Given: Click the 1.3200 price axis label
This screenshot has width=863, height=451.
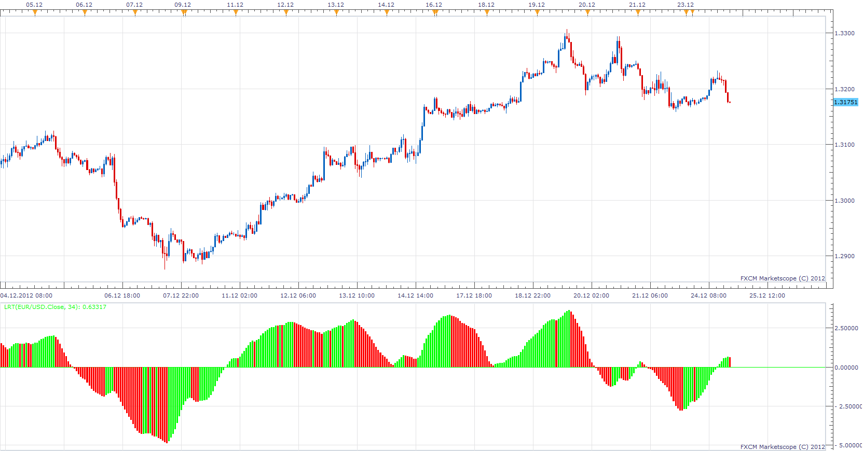Looking at the screenshot, I should [844, 89].
